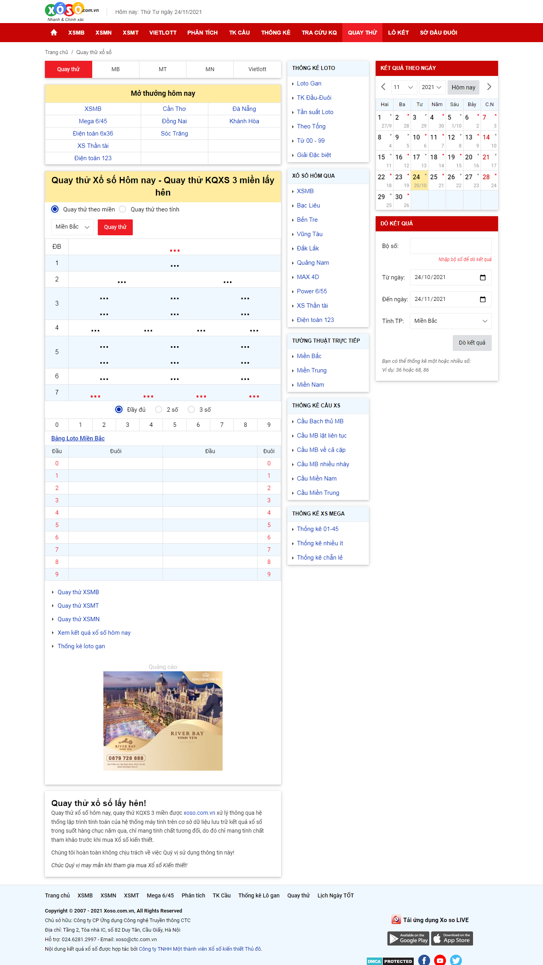Open the LÔ KẾT menu item

pyautogui.click(x=398, y=33)
